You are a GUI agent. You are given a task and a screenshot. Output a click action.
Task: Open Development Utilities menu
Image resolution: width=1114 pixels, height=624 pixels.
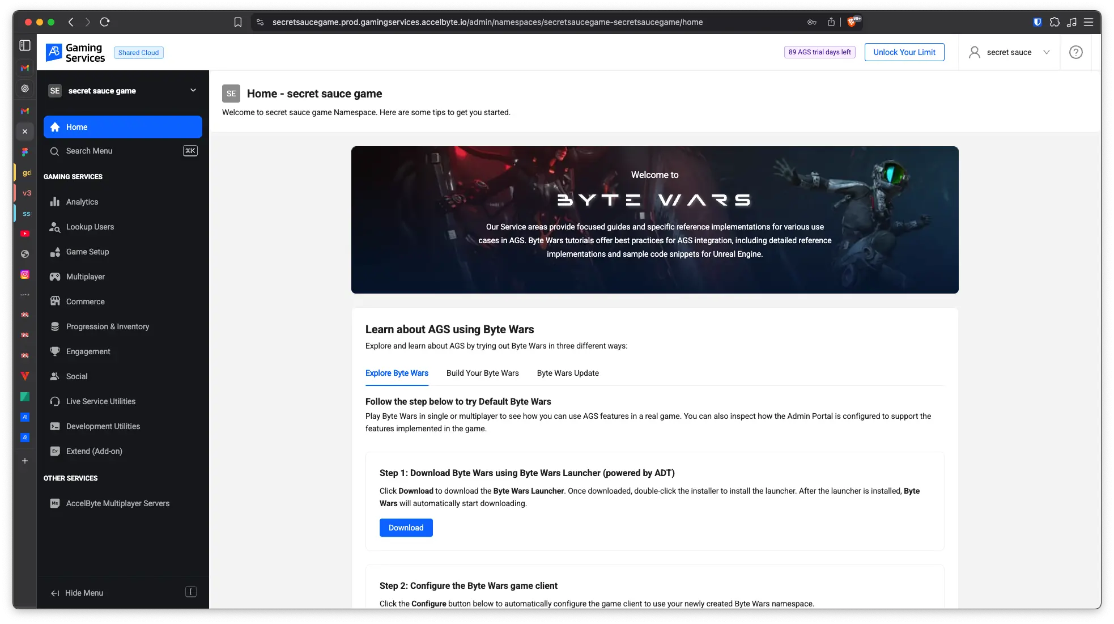(x=123, y=426)
